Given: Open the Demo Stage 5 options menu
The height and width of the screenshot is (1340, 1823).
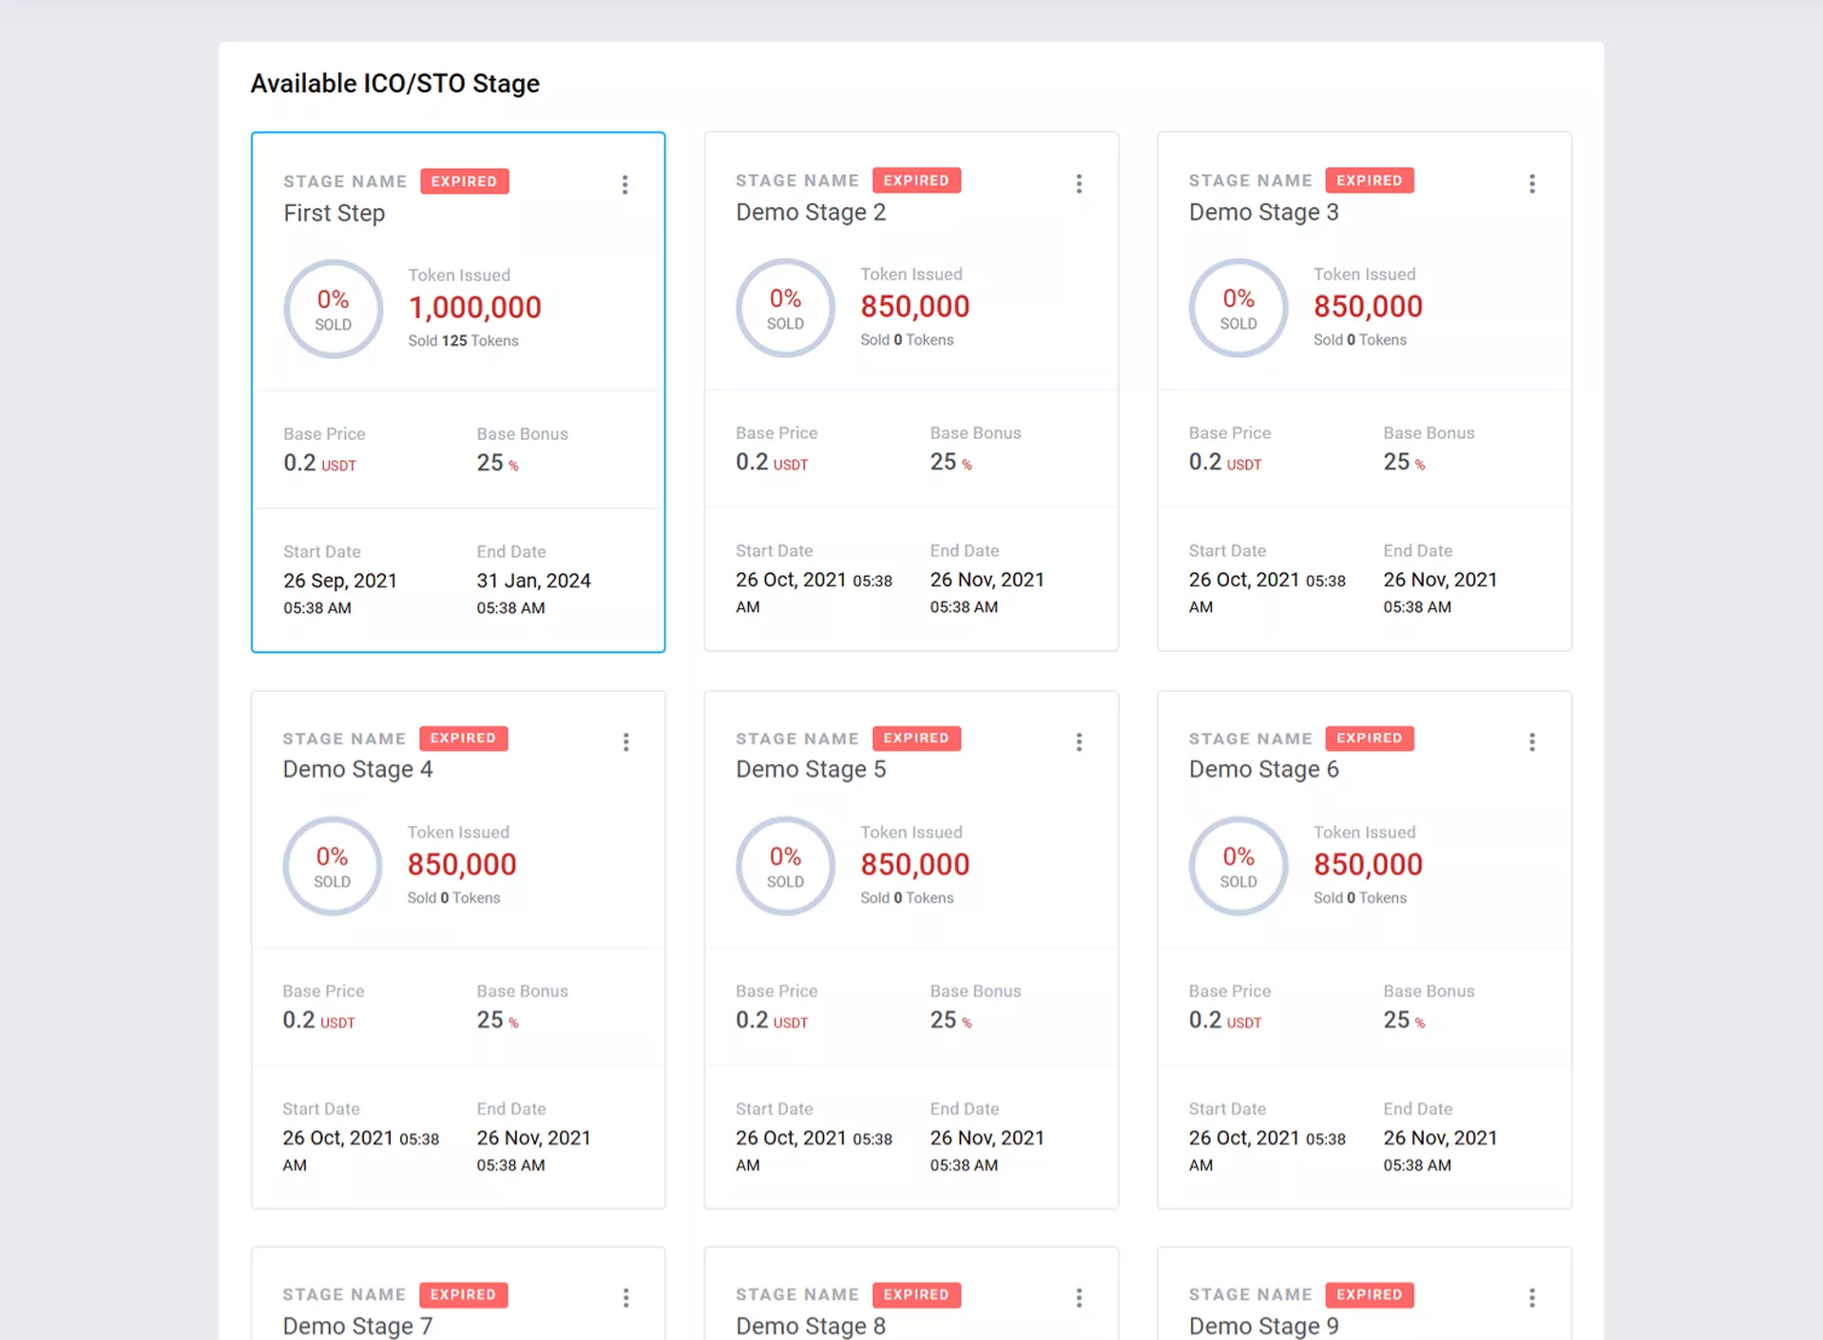Looking at the screenshot, I should click(1078, 742).
